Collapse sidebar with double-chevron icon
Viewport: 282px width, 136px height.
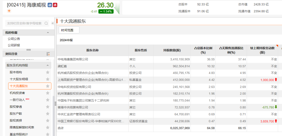(x=52, y=23)
